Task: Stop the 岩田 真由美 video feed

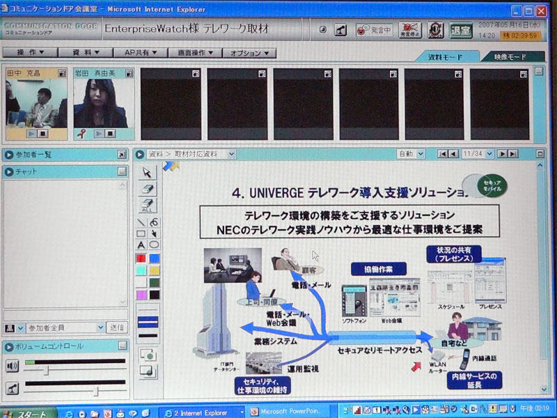Action: pyautogui.click(x=111, y=134)
